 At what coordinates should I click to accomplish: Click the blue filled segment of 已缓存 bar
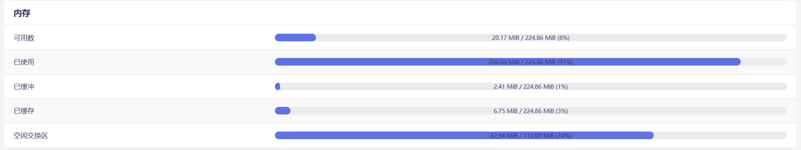point(283,111)
